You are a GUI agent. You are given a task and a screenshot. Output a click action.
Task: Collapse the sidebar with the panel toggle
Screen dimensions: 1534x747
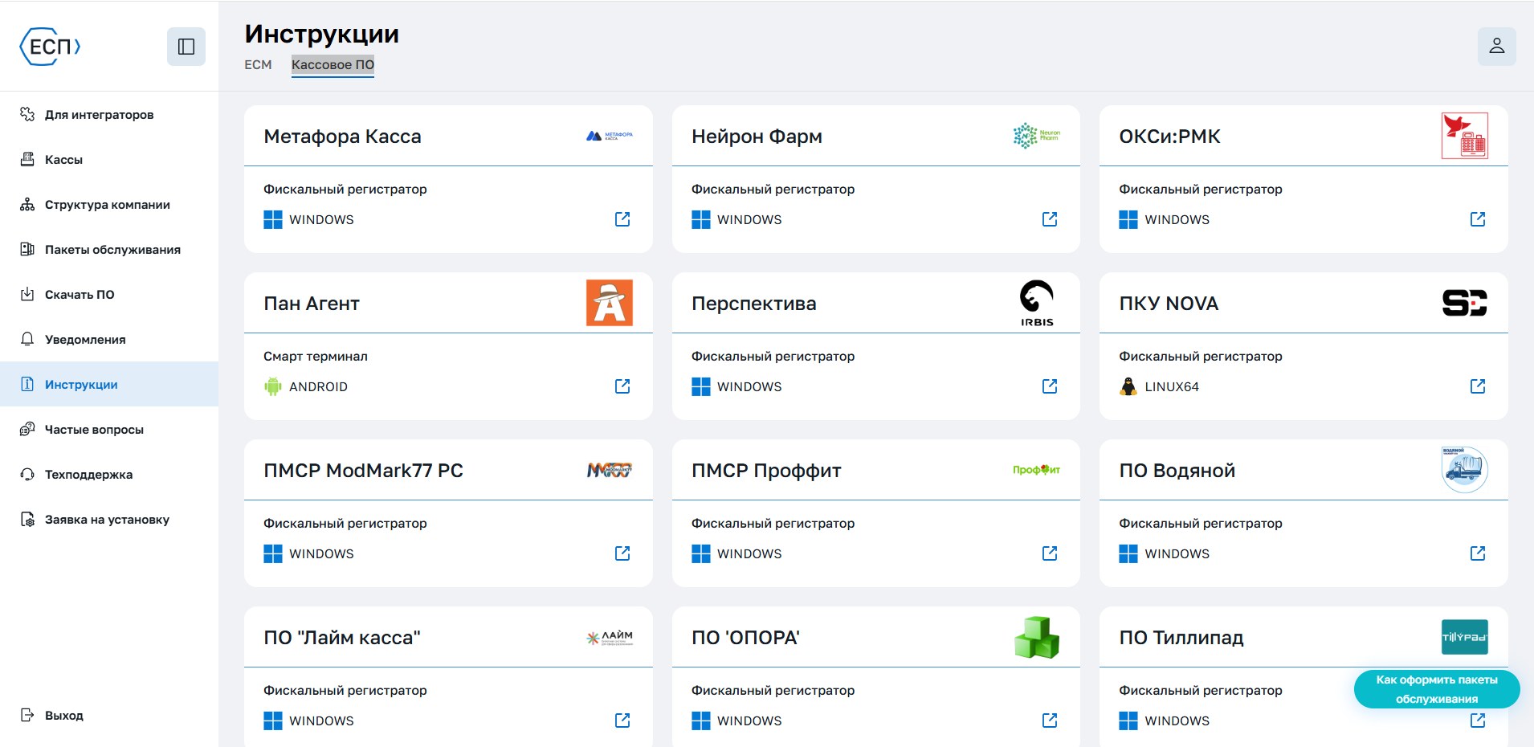click(x=186, y=47)
